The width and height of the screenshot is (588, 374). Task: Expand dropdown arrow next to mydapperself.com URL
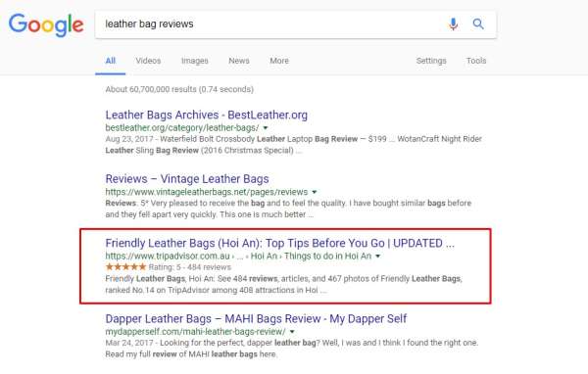pyautogui.click(x=292, y=332)
